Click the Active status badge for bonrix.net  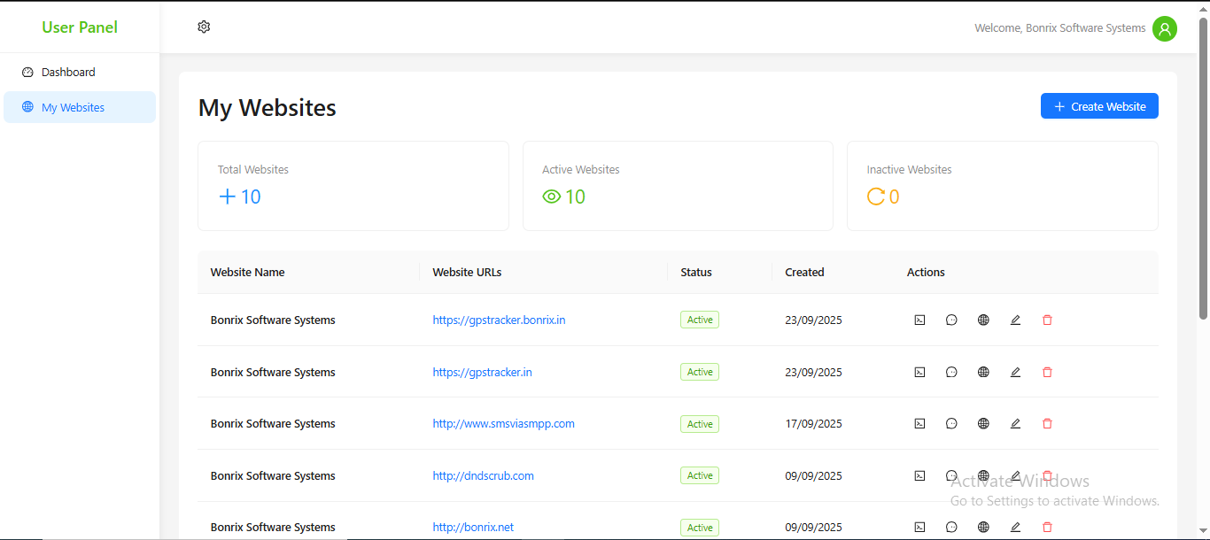(699, 527)
